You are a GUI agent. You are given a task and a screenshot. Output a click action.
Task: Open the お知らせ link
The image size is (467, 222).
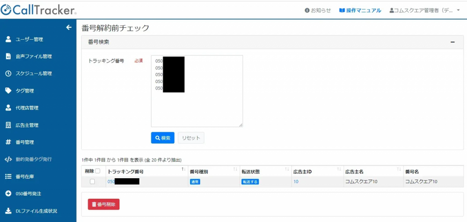[x=318, y=10]
